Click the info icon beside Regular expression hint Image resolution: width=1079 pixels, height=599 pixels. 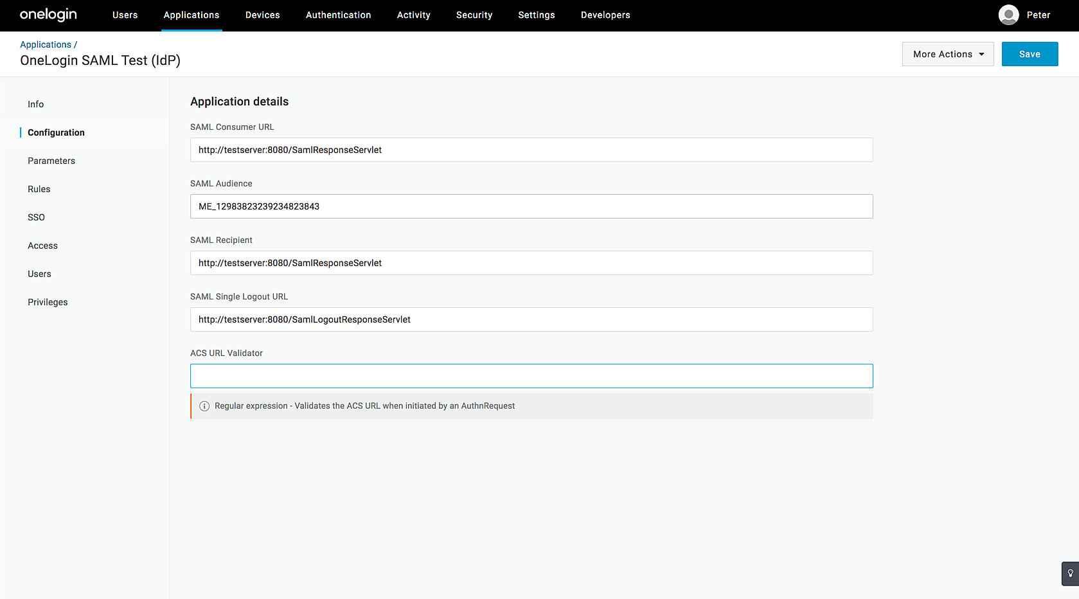(x=204, y=406)
